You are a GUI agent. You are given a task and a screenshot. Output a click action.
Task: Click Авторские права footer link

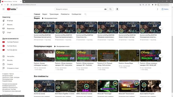pyautogui.click(x=8, y=76)
